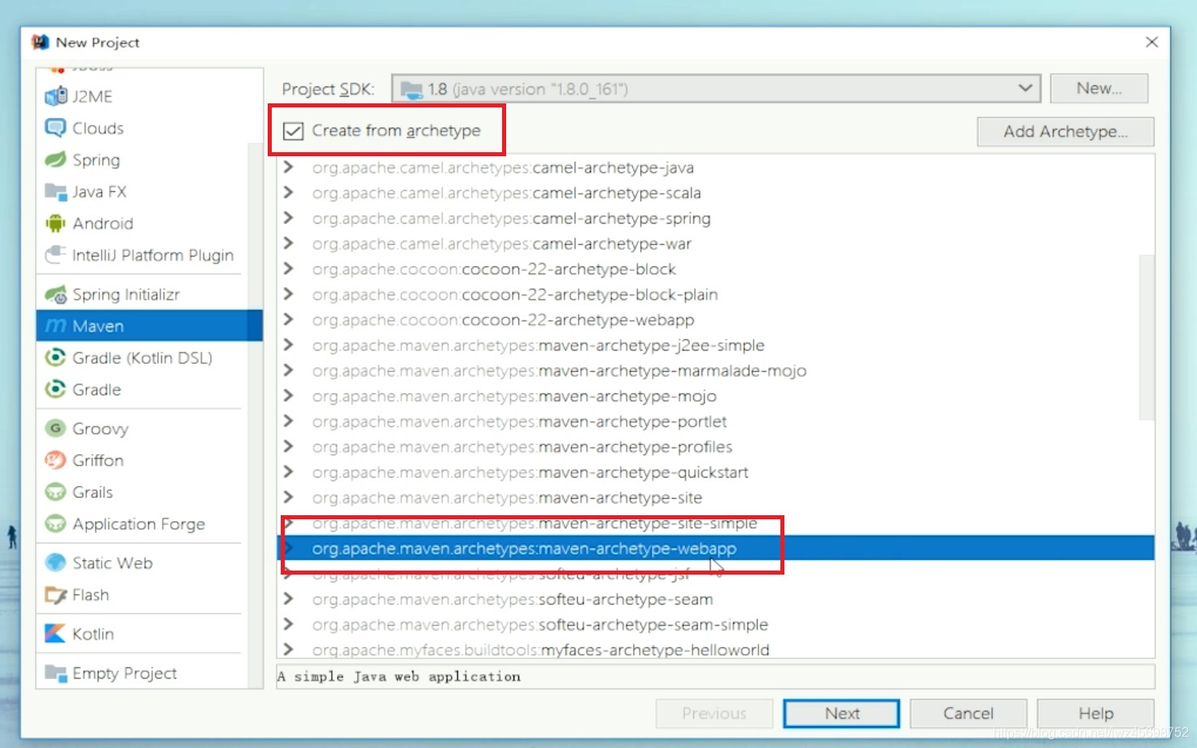Select maven-archetype-mojo row
The height and width of the screenshot is (748, 1197).
click(715, 396)
